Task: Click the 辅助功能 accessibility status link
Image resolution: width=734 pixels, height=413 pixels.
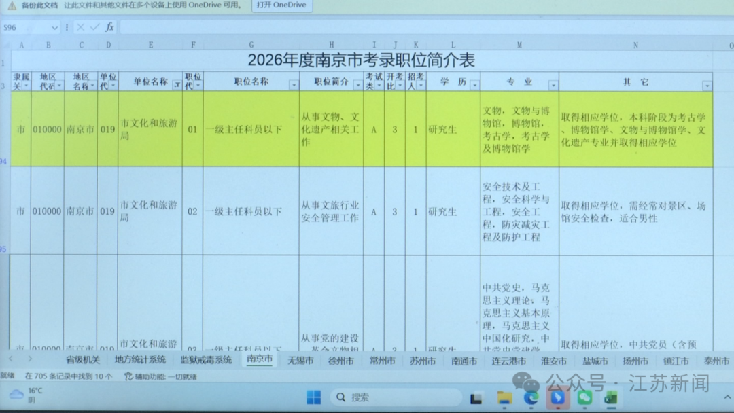Action: tap(160, 376)
